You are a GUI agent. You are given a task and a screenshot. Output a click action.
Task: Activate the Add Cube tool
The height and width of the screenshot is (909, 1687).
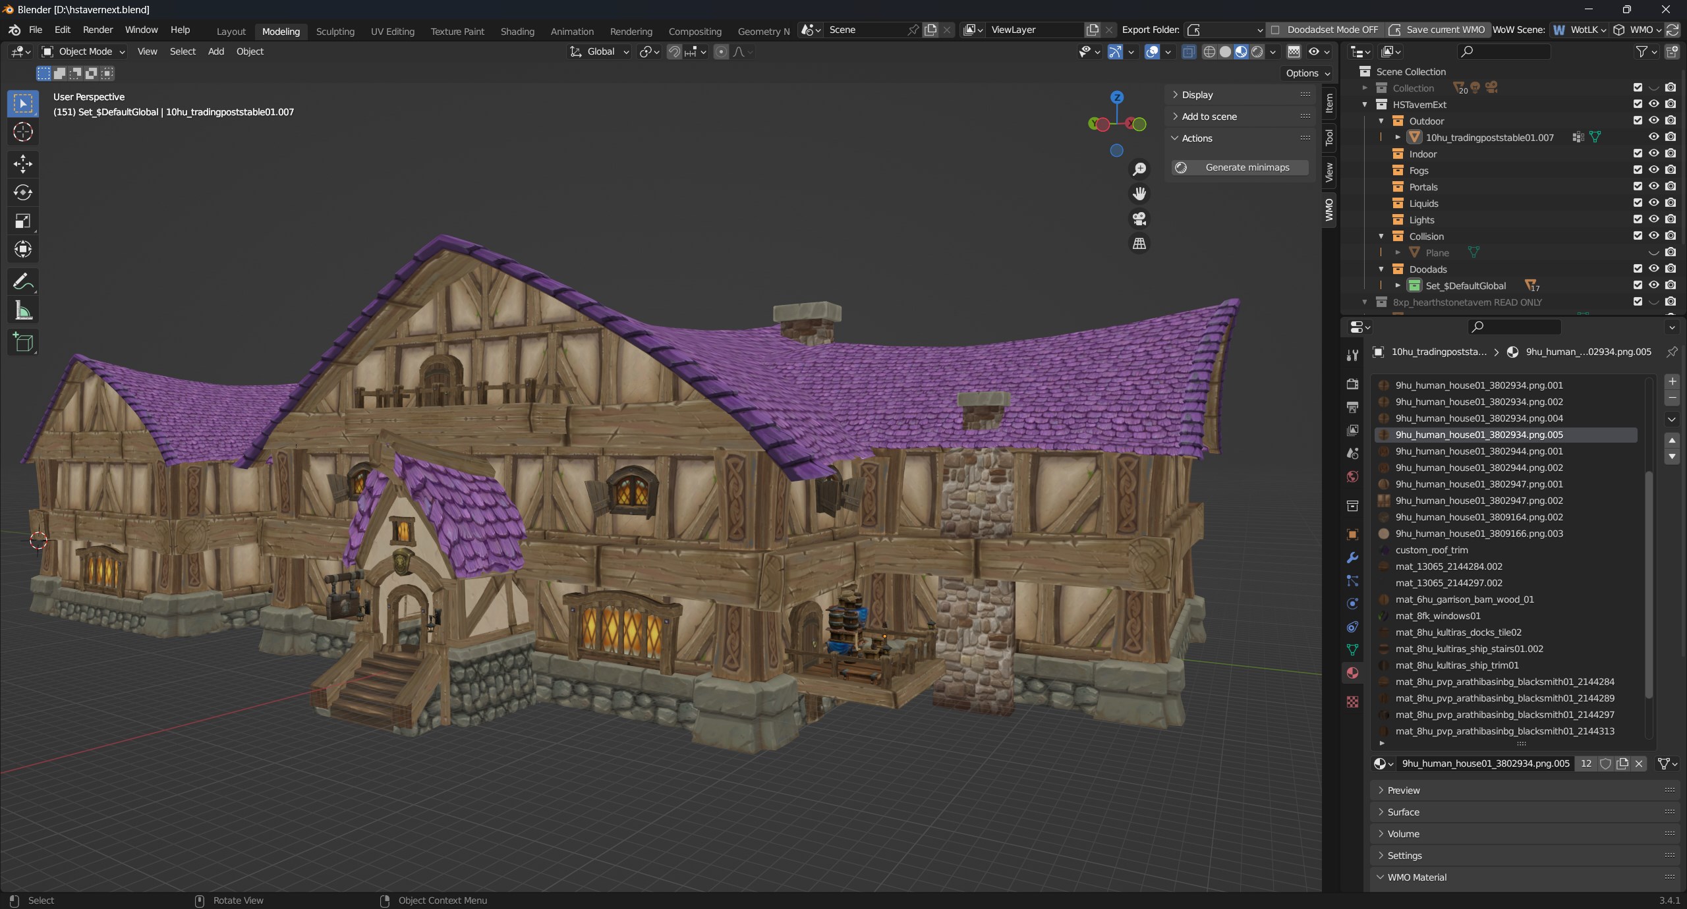click(x=23, y=343)
